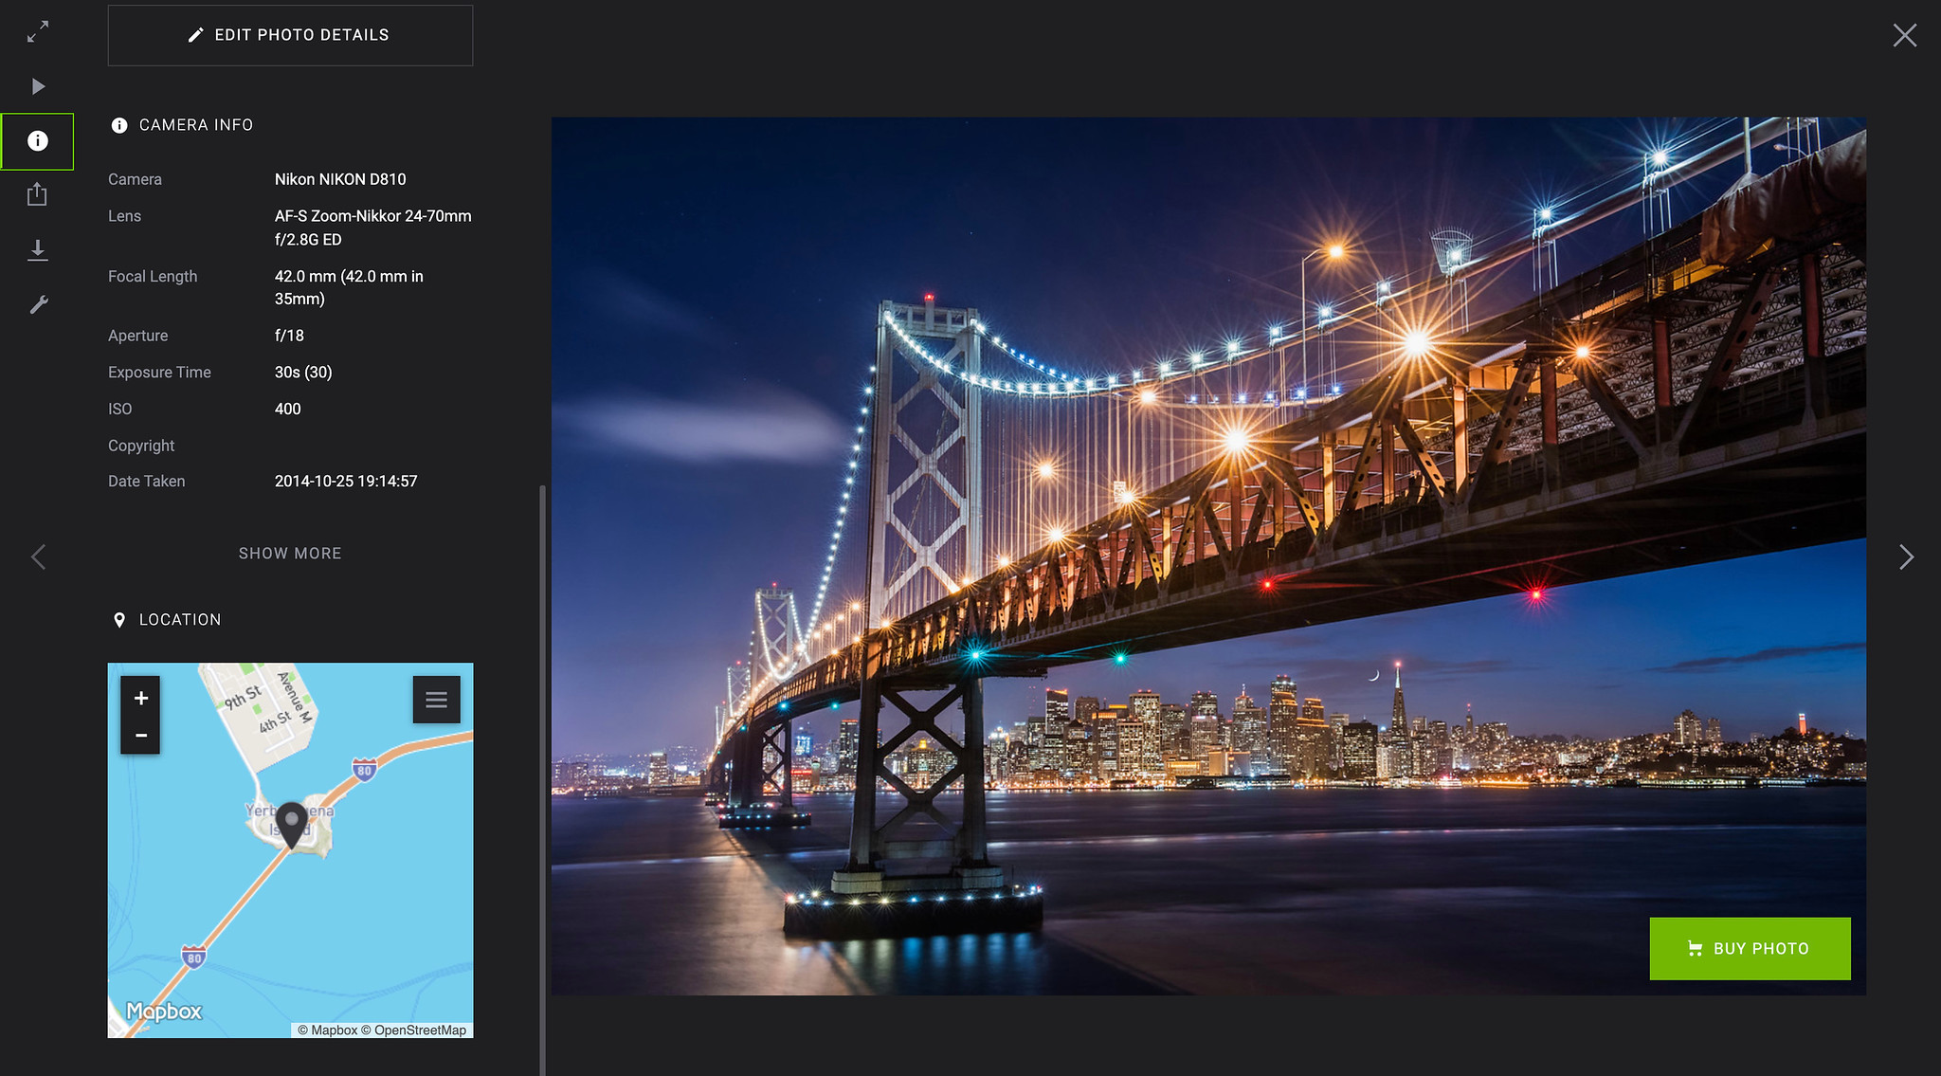Go to previous photo with left chevron
The image size is (1941, 1076).
click(38, 556)
